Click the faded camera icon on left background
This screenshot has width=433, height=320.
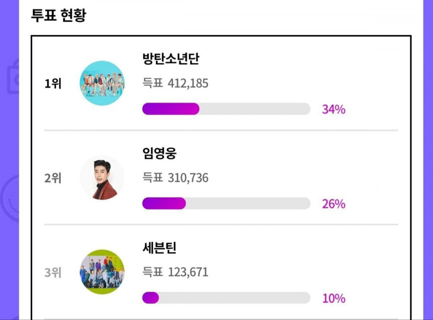pos(13,77)
